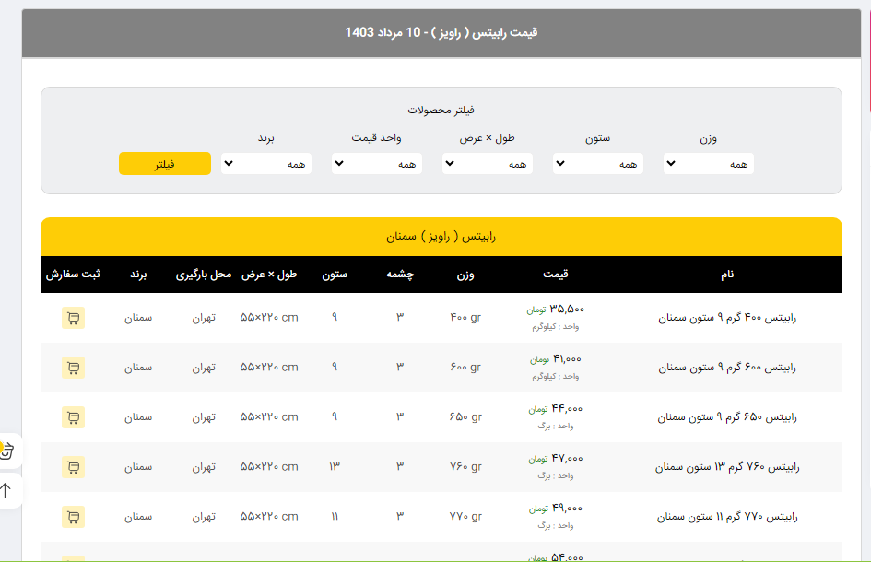Open the ستون filter dropdown
The width and height of the screenshot is (871, 562).
597,164
